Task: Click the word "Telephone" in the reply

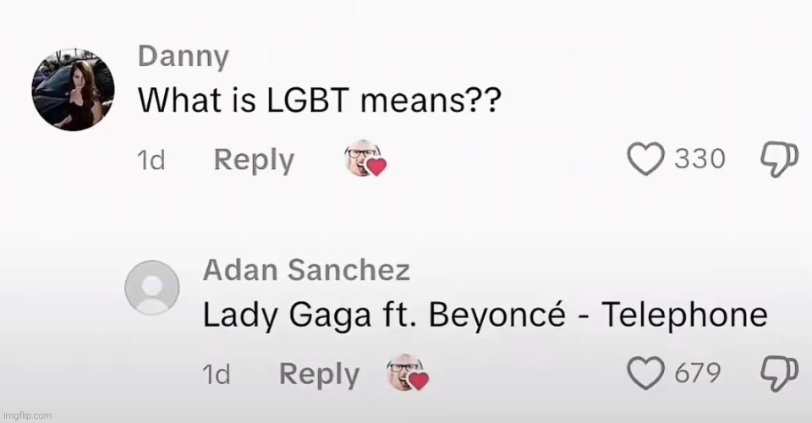Action: [684, 316]
